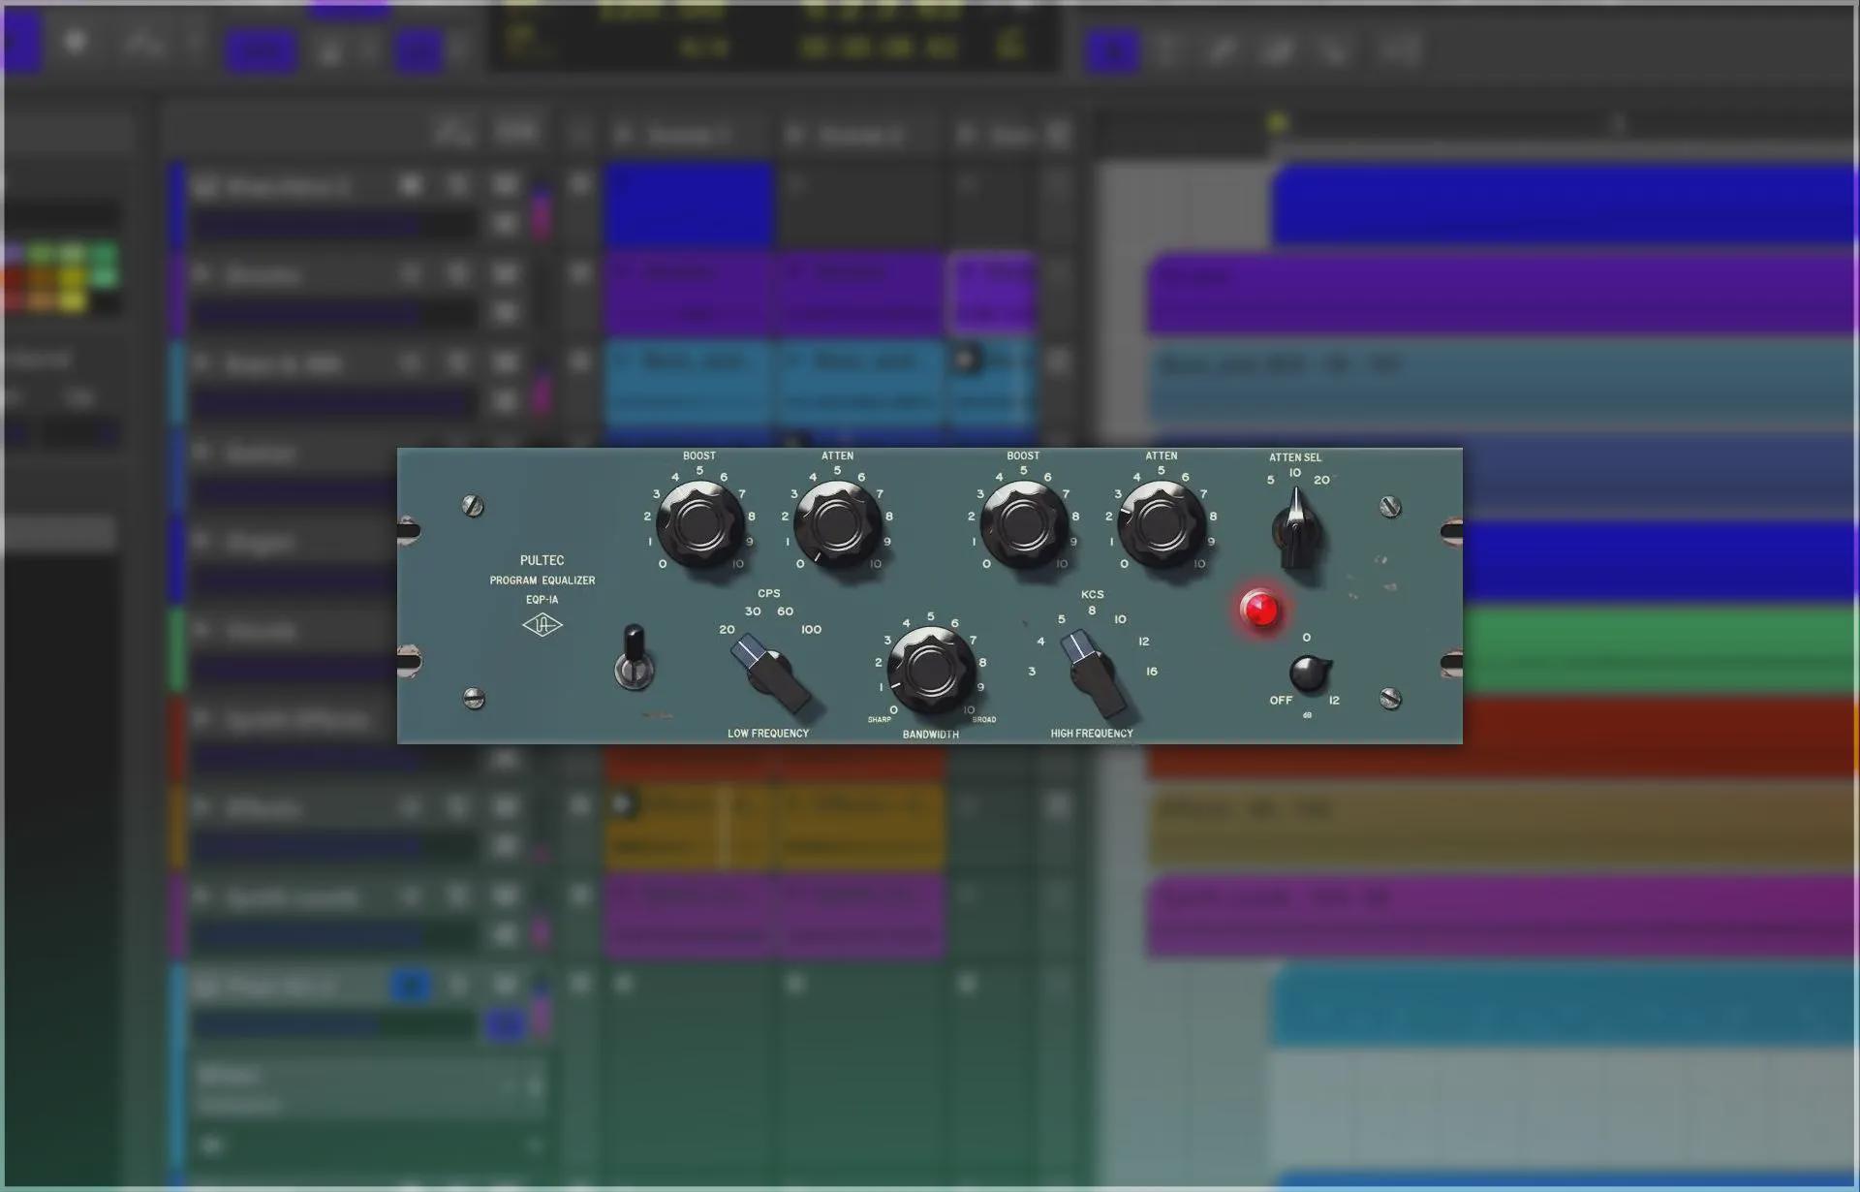The image size is (1860, 1192).
Task: Flip the EQ in/out toggle switch
Action: click(x=634, y=658)
